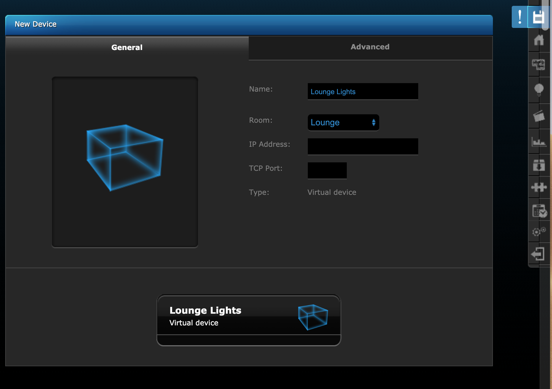The image size is (552, 389).
Task: Click the exclamation alert icon
Action: click(520, 17)
